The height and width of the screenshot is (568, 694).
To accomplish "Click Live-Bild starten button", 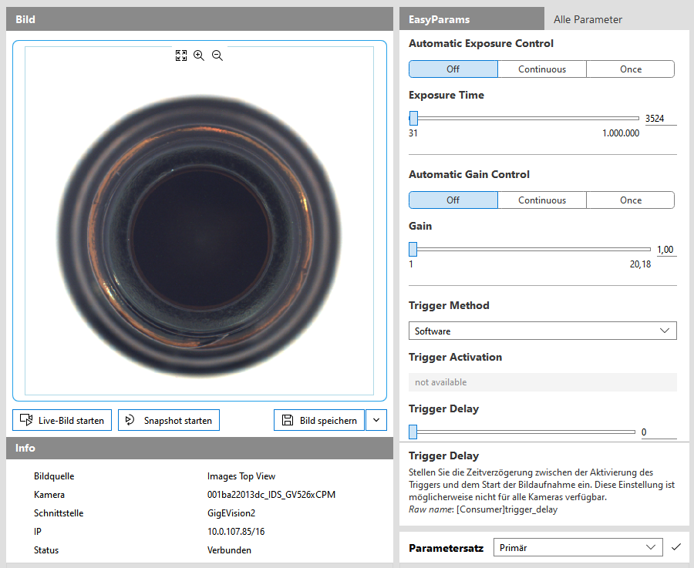I will (x=62, y=420).
